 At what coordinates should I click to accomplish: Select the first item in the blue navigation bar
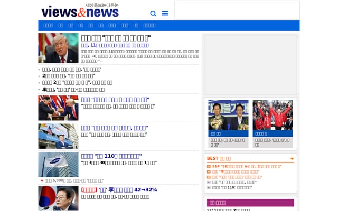tap(48, 25)
